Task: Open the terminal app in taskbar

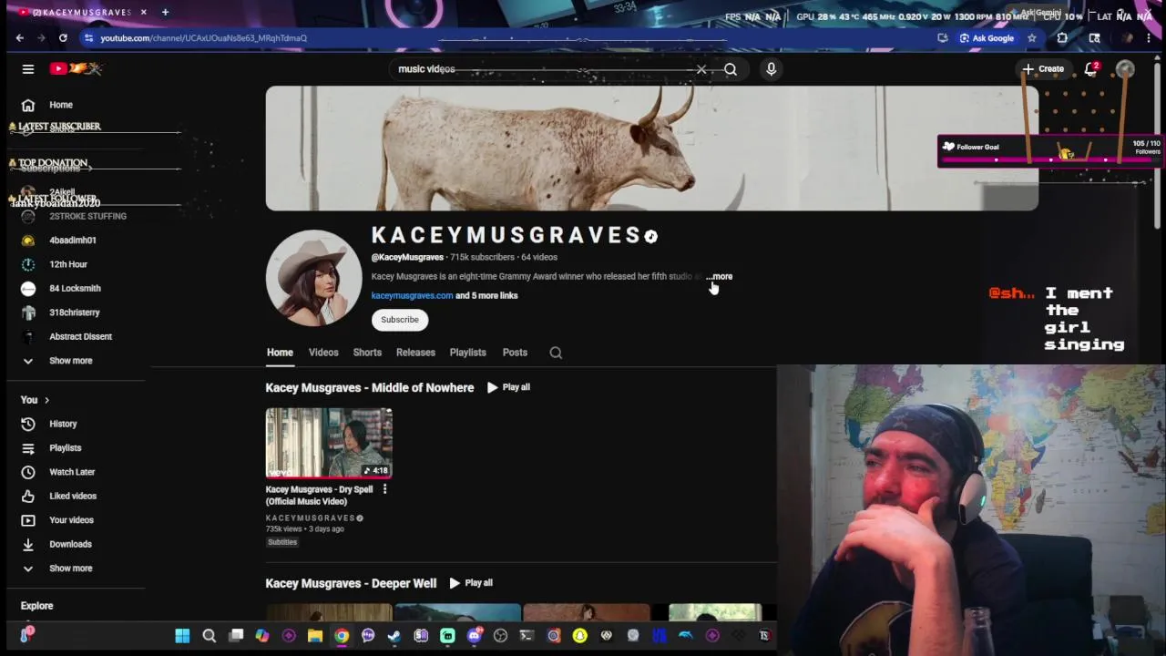Action: point(527,636)
